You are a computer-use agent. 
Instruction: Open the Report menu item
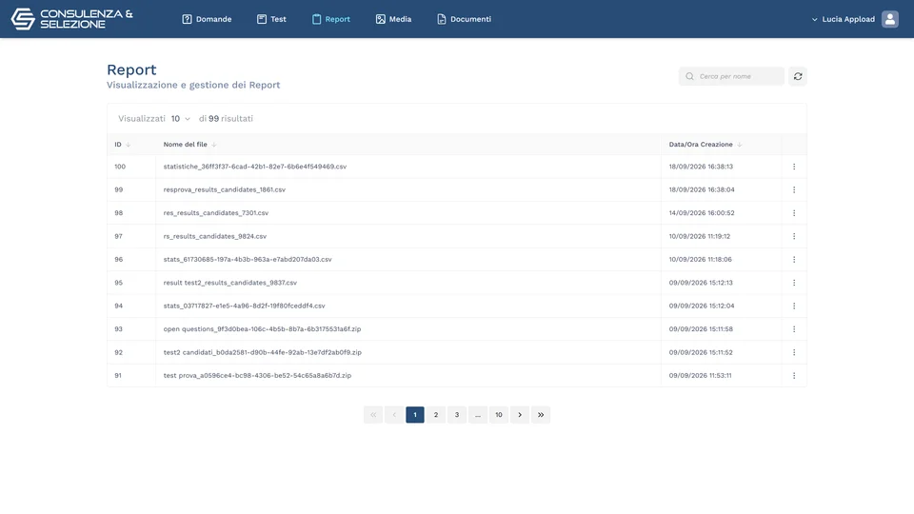click(x=331, y=19)
